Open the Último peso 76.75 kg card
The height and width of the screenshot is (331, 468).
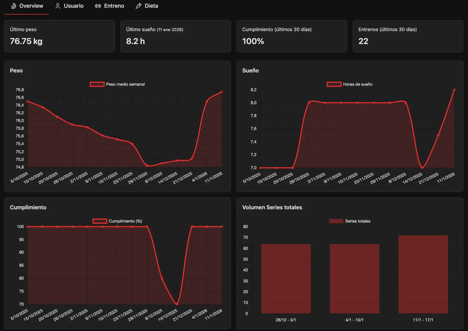(x=60, y=36)
